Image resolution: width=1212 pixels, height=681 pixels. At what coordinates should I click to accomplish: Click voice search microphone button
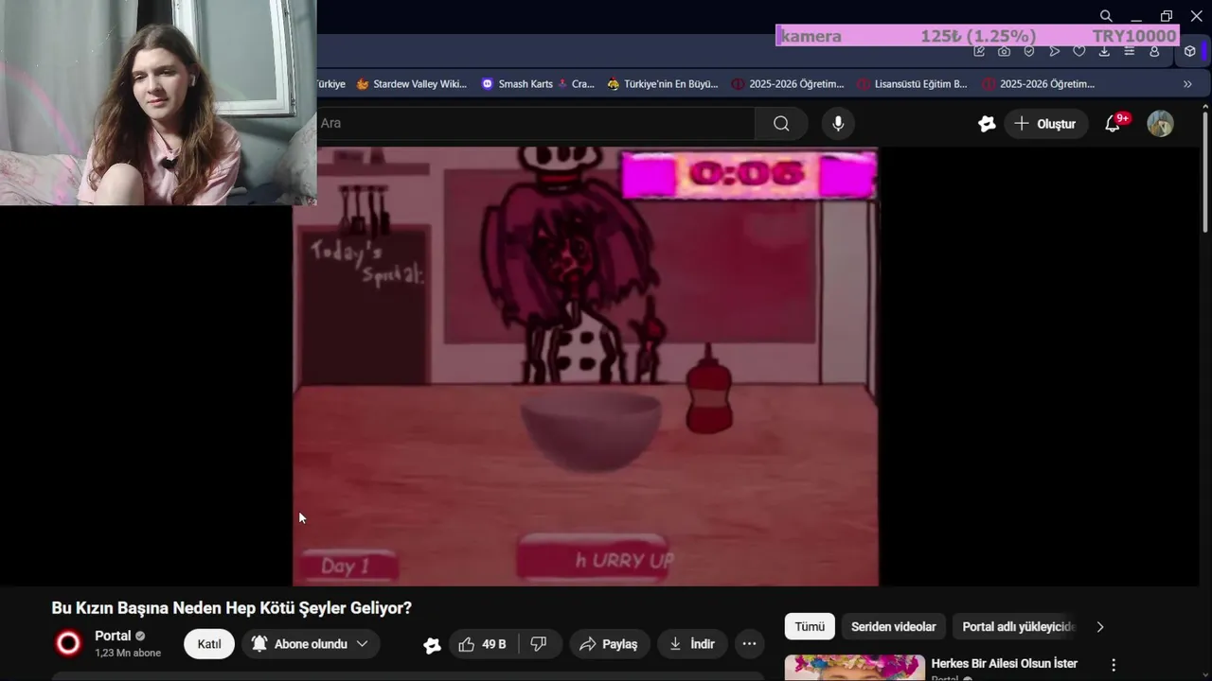tap(838, 123)
